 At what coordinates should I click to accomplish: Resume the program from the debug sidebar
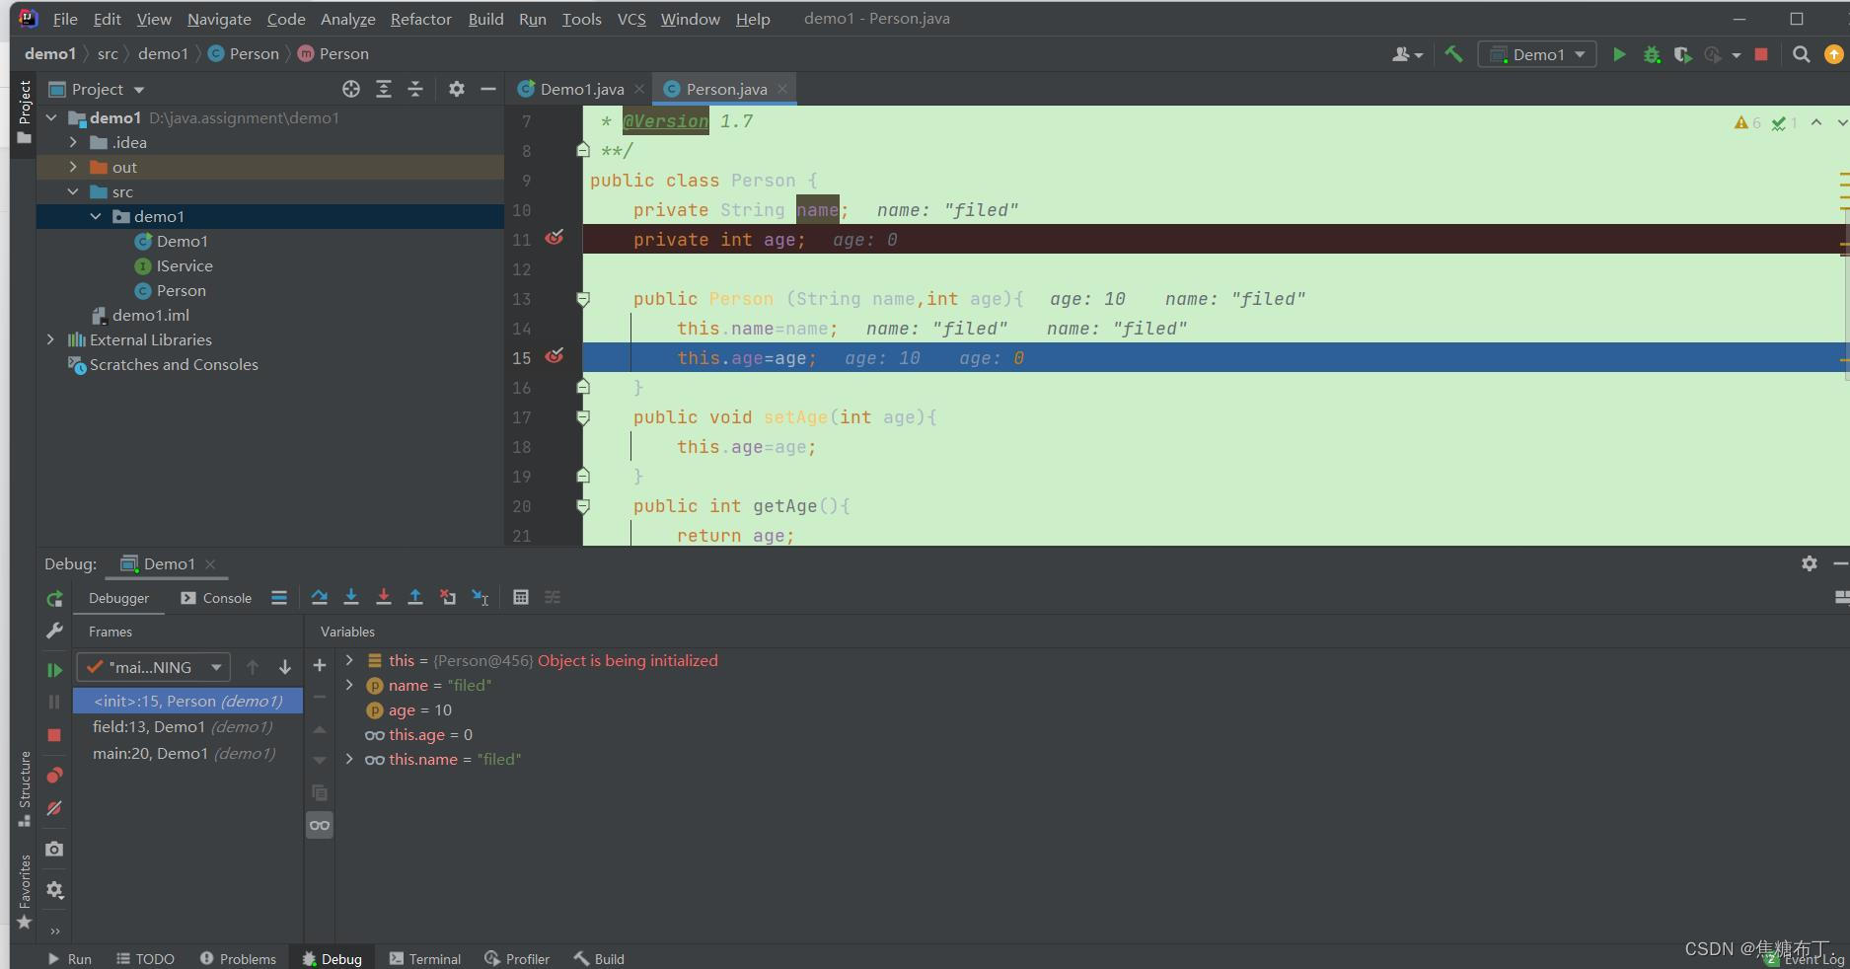tap(54, 670)
